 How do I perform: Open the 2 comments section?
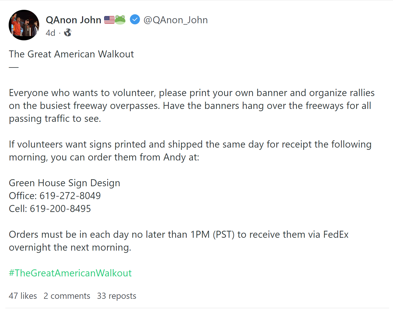pos(67,296)
